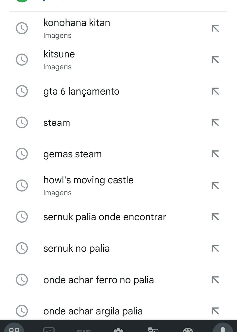Open keyboard translate icon
Viewport: 237px width, 332px height.
pos(153,329)
